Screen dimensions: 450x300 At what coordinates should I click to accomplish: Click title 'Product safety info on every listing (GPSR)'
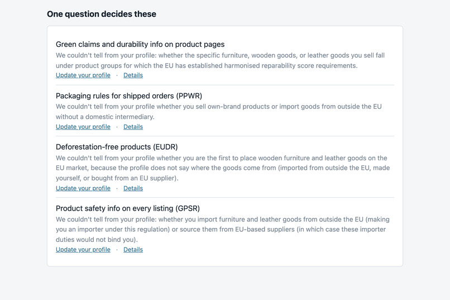tap(128, 208)
